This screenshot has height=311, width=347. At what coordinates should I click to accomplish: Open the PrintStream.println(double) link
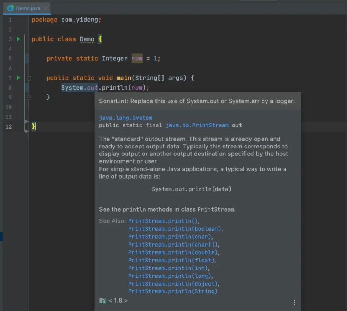coord(173,252)
